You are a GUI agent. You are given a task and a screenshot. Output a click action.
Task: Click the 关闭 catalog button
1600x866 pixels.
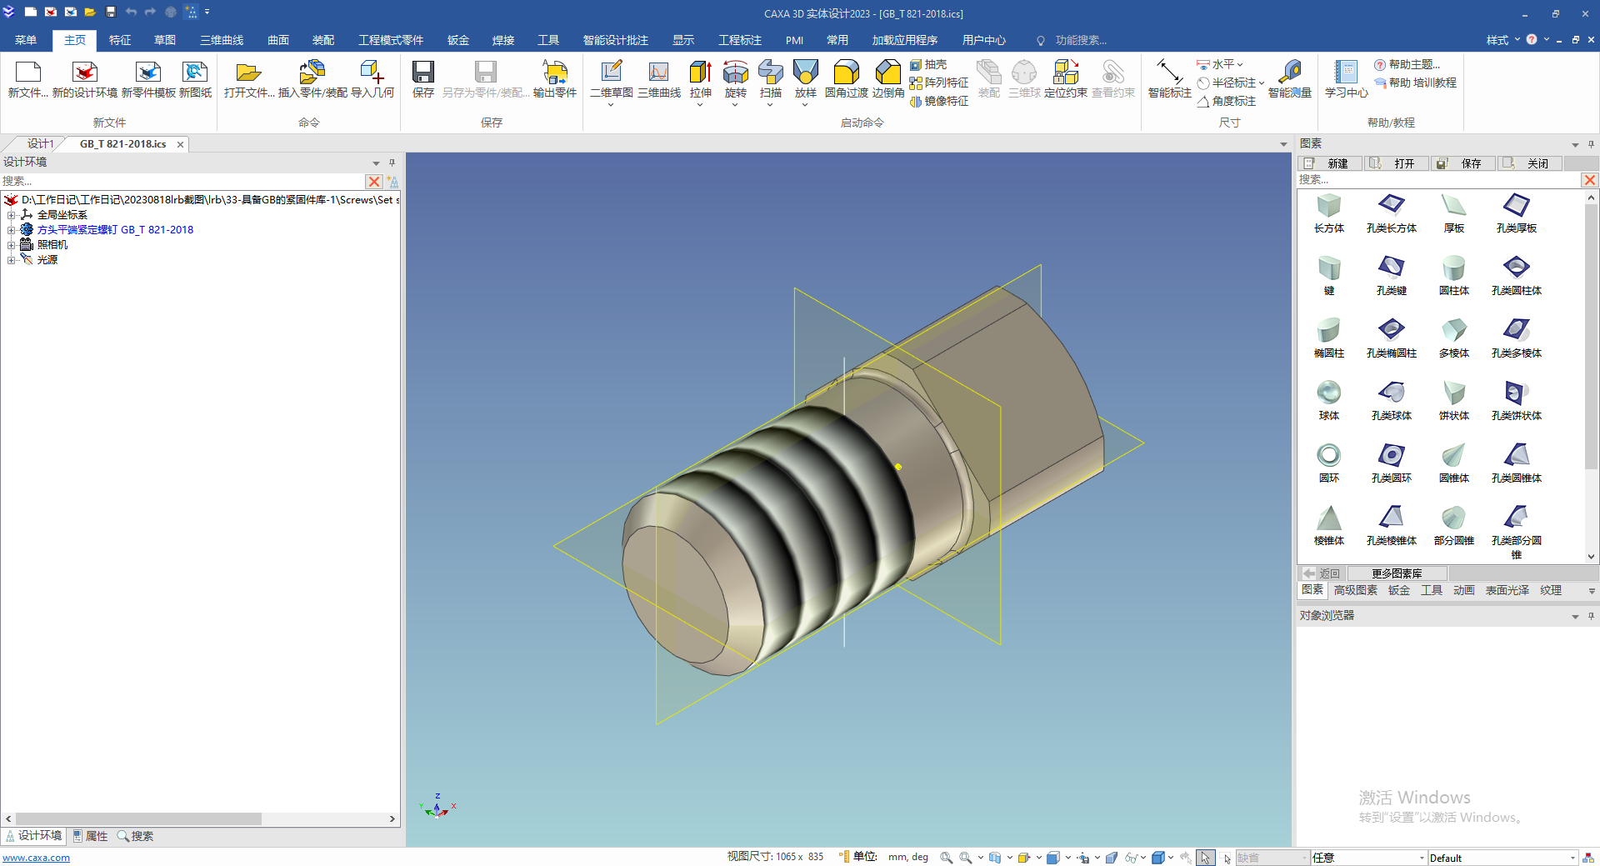coord(1530,163)
